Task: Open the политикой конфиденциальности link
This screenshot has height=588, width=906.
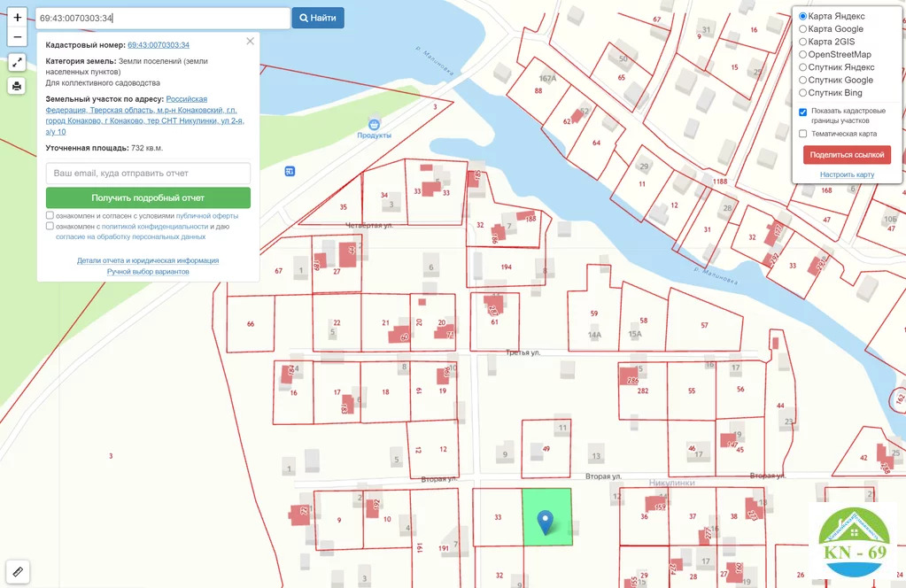Action: coord(155,227)
